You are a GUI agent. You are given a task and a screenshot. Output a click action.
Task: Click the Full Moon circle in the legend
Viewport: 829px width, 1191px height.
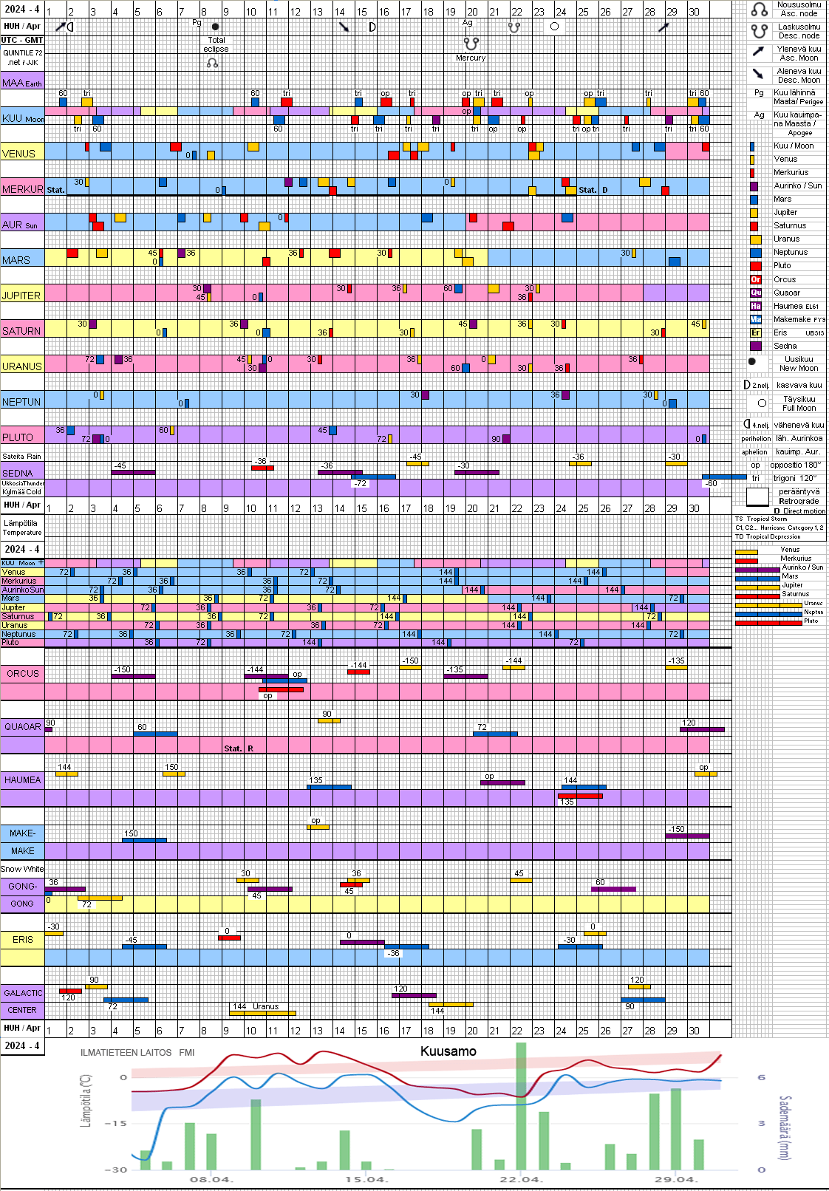[x=762, y=403]
